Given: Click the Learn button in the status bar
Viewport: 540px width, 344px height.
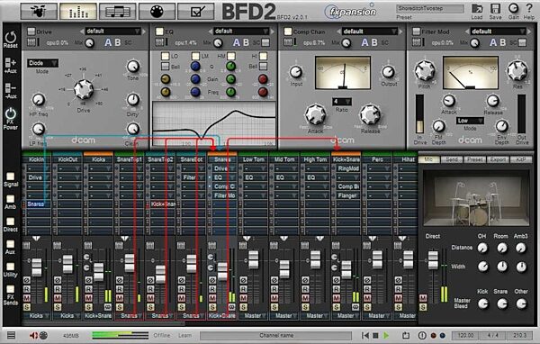Looking at the screenshot, I should 184,335.
